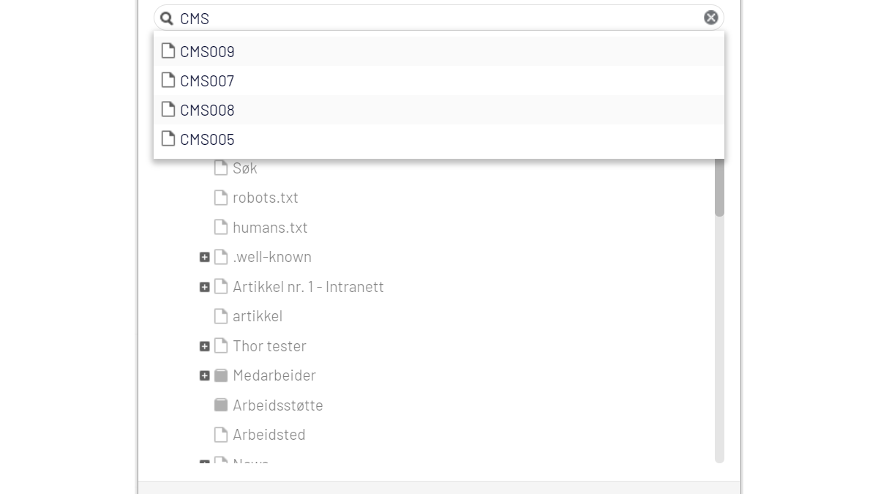878x494 pixels.
Task: Open the artikkel page
Action: (257, 316)
